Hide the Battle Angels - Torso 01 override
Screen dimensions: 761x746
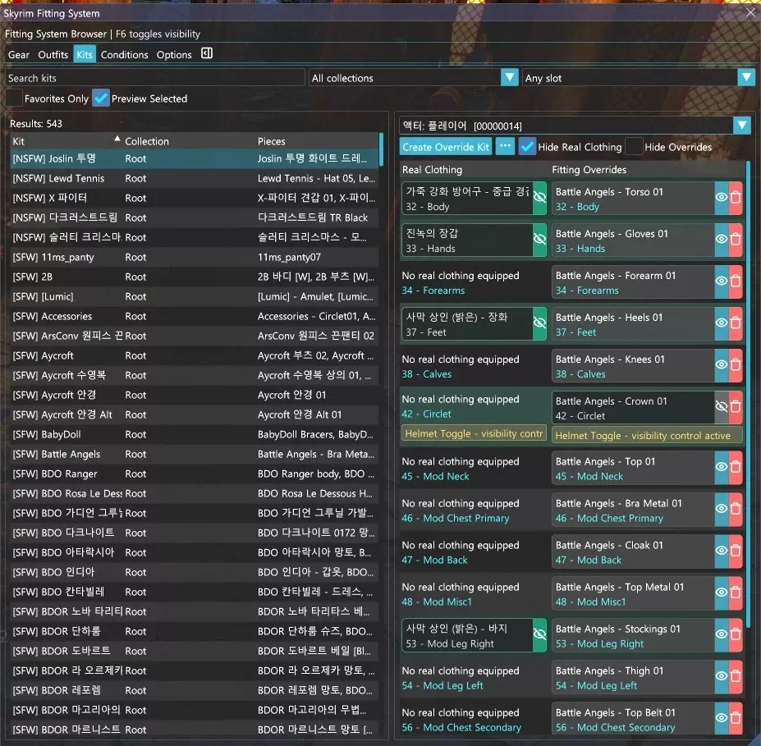pos(722,198)
